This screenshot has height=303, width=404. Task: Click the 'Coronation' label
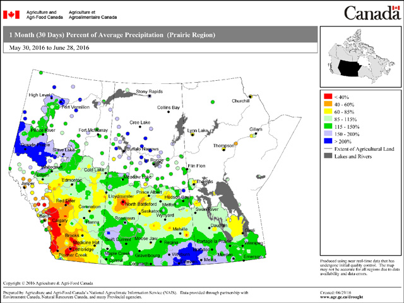point(90,206)
